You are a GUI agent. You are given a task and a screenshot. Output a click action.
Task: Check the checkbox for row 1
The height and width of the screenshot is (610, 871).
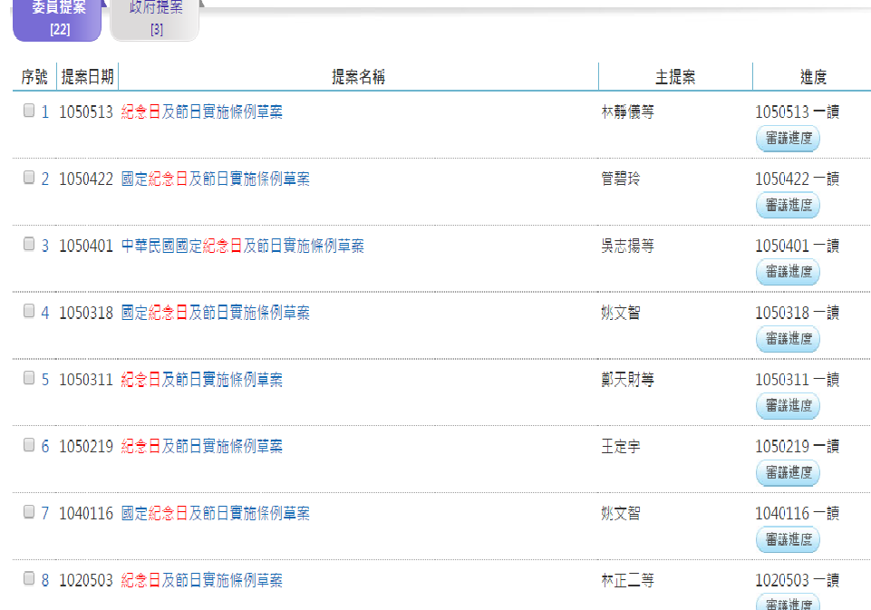coord(29,111)
